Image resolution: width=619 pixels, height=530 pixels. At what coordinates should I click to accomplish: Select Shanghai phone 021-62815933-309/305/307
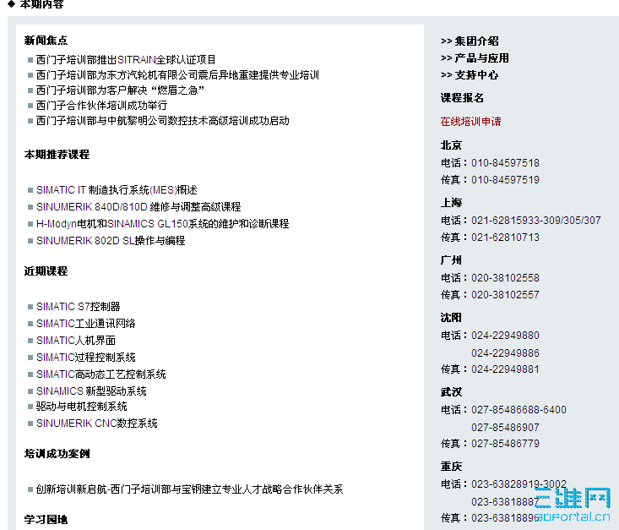point(536,220)
